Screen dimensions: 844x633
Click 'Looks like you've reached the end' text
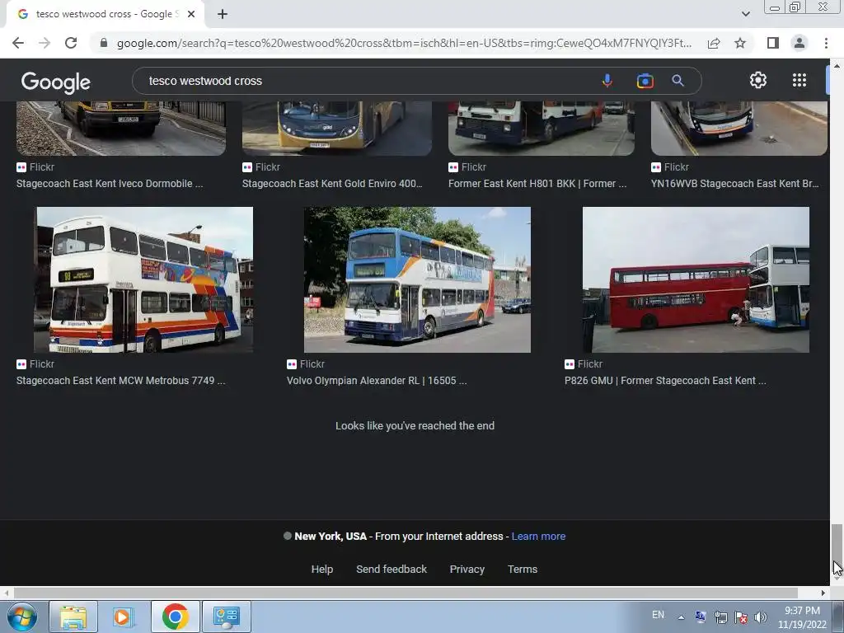415,426
